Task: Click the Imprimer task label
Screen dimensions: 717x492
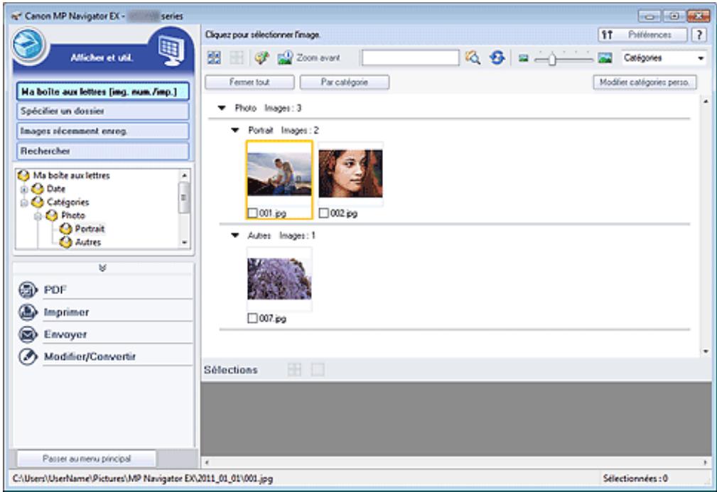Action: (x=66, y=312)
